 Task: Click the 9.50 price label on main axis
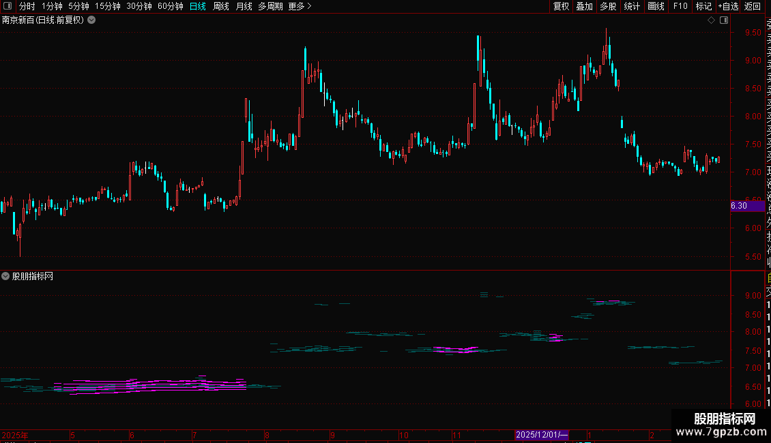coord(753,33)
